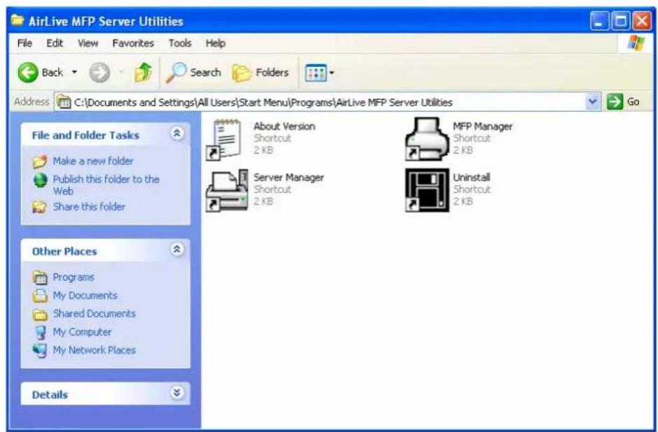Maximize the AirLive MFP Server Utilities window
658x432 pixels.
tap(621, 22)
